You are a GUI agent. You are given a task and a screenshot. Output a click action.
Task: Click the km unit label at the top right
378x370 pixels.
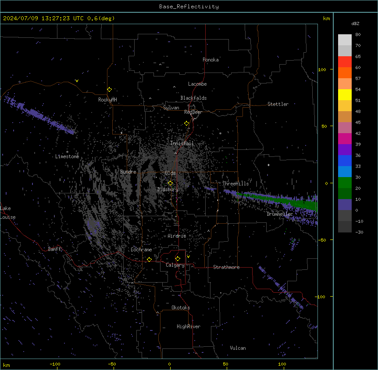(327, 18)
